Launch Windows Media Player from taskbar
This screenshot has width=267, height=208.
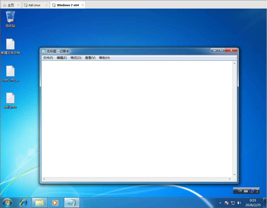(x=55, y=203)
